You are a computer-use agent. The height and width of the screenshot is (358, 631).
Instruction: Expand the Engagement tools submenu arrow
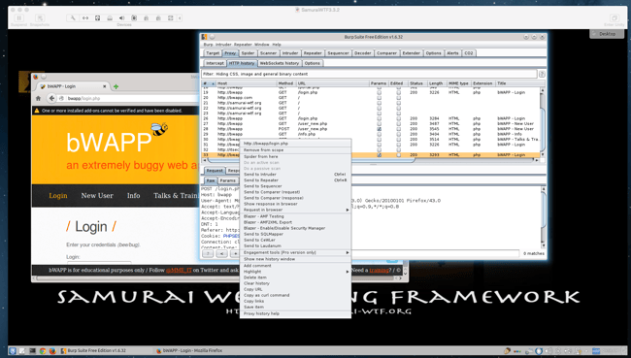click(348, 252)
